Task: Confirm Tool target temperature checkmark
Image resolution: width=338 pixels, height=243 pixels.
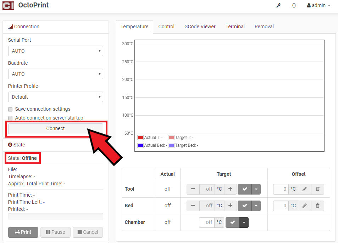Action: click(245, 189)
